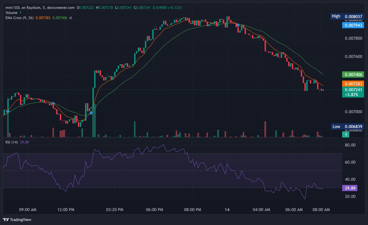Select the blue EMA cross marker near 12:00 PM

tap(53, 103)
